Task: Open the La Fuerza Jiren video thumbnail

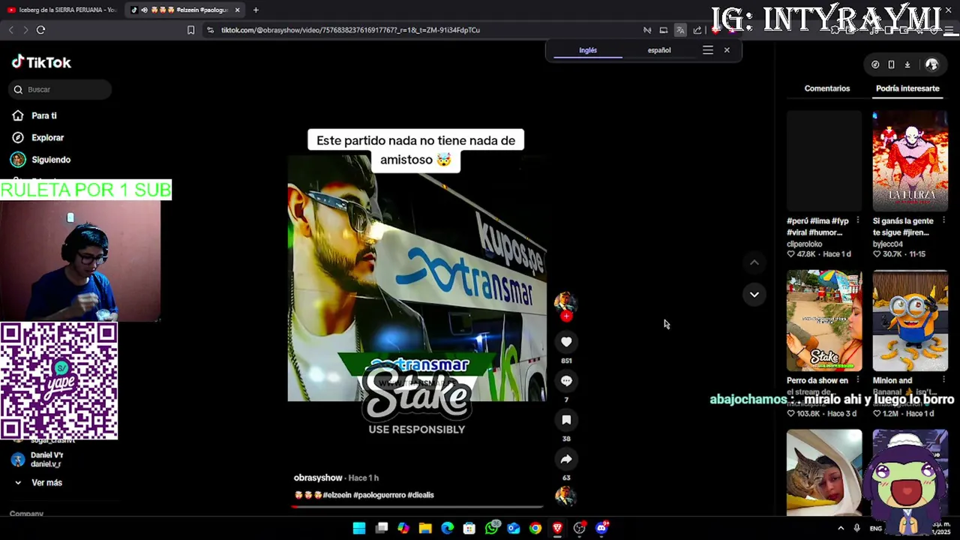Action: point(910,161)
